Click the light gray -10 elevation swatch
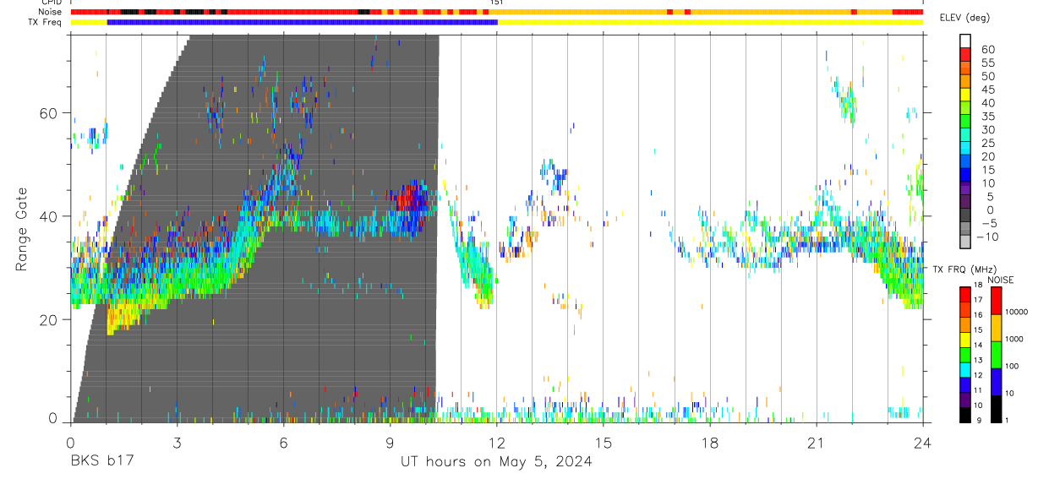 [x=965, y=242]
